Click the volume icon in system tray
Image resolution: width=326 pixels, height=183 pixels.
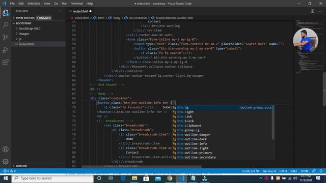pyautogui.click(x=295, y=178)
